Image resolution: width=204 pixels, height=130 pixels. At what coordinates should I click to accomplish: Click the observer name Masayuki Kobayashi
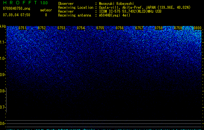[116, 4]
